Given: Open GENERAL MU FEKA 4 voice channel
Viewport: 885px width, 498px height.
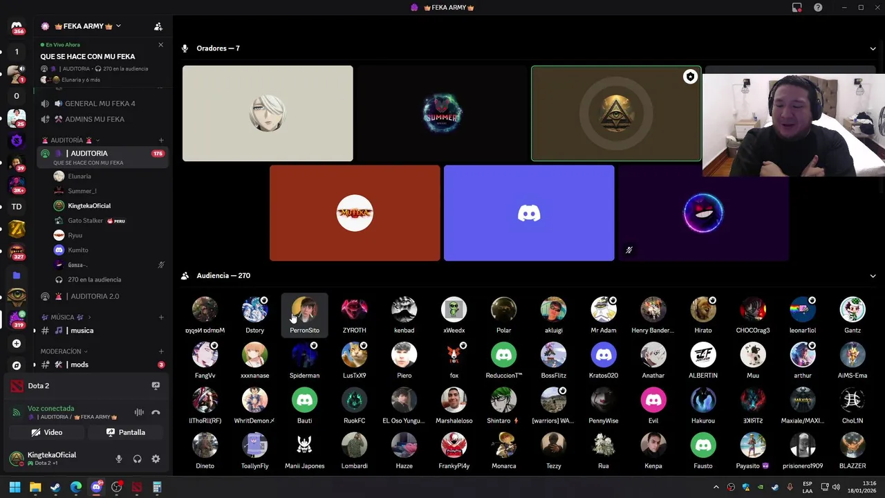Looking at the screenshot, I should point(101,104).
